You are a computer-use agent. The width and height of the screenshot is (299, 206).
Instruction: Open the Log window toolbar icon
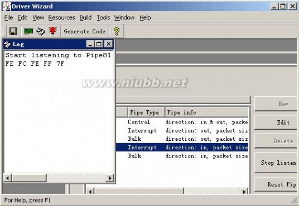click(x=41, y=31)
